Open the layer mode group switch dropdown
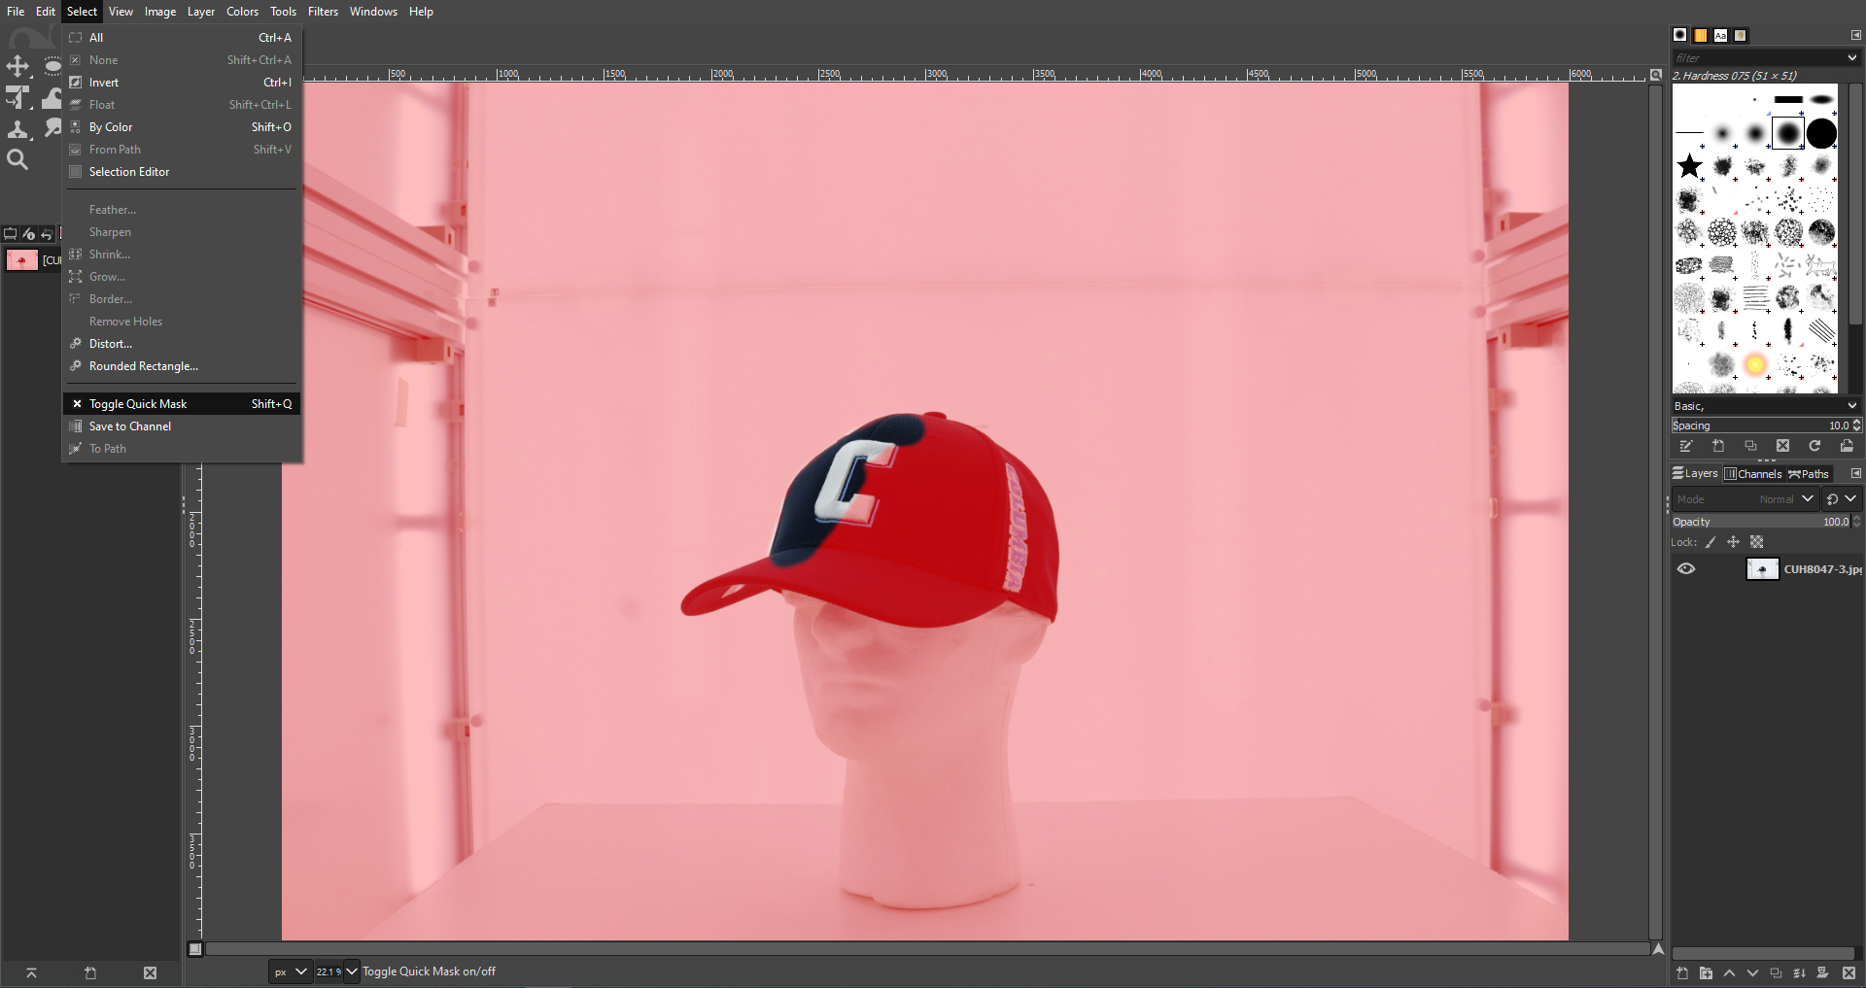Screen dimensions: 1866x988 click(1841, 499)
